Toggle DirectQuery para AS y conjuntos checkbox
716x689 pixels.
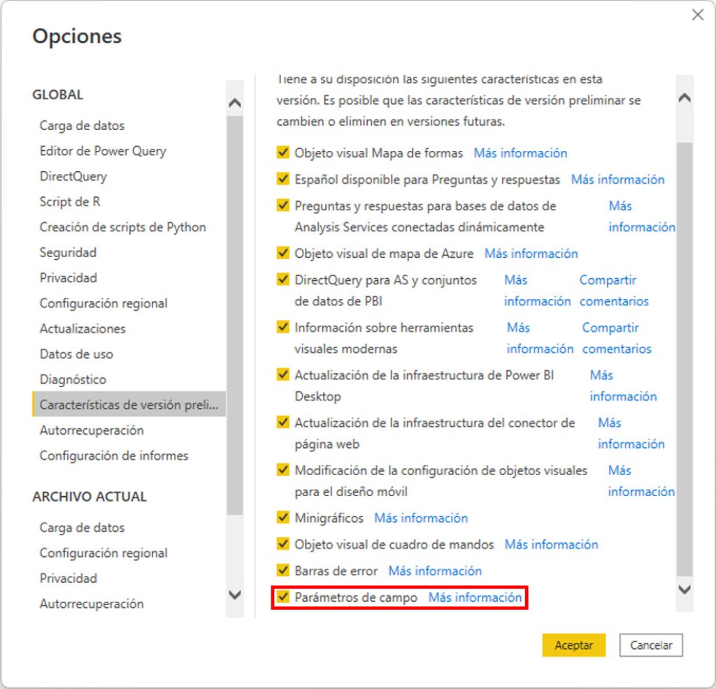[283, 279]
